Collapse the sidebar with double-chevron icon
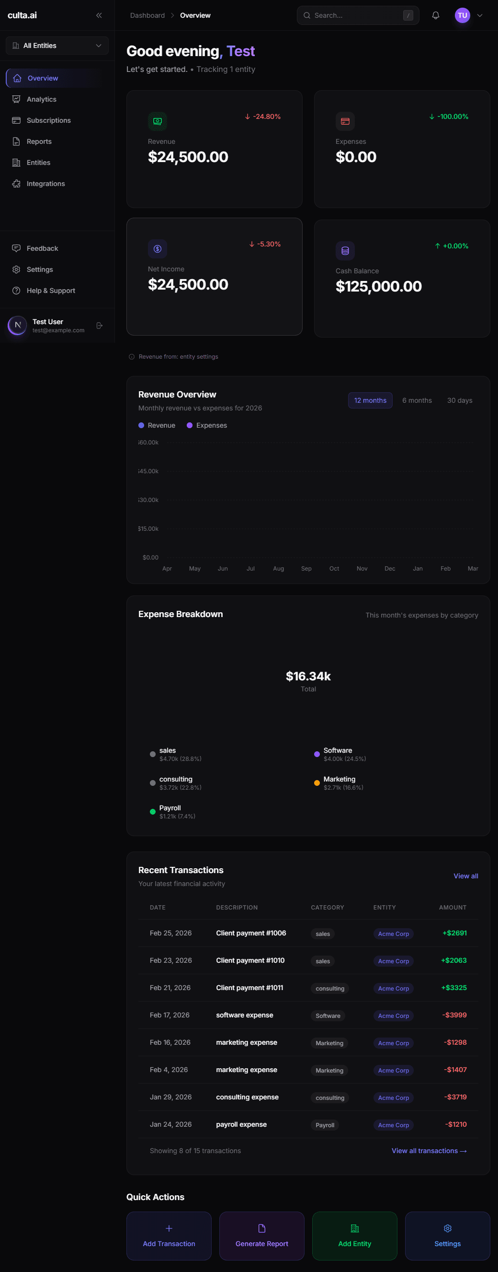The image size is (498, 1272). pyautogui.click(x=99, y=15)
